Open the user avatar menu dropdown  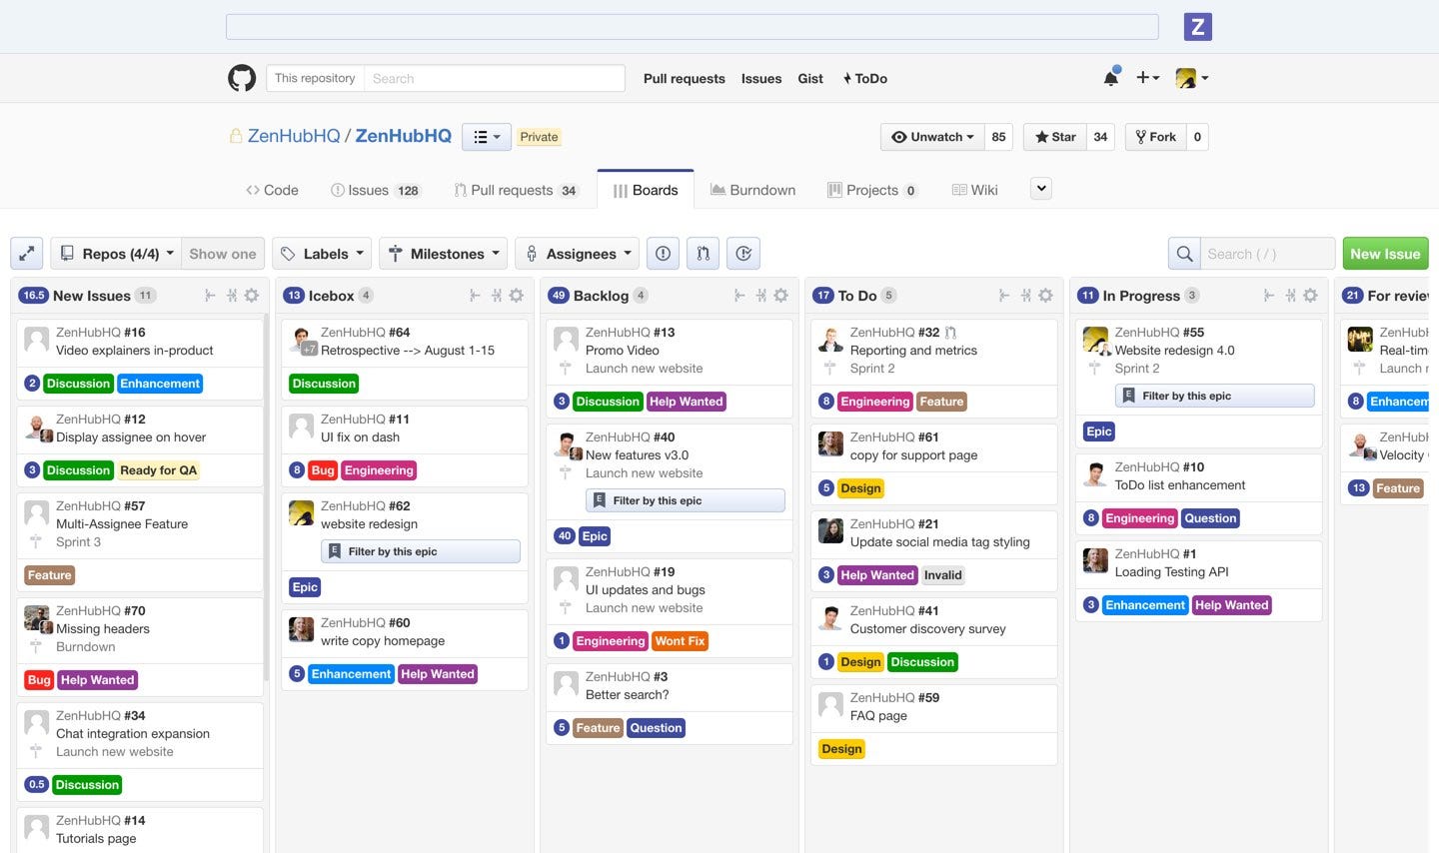[1191, 78]
